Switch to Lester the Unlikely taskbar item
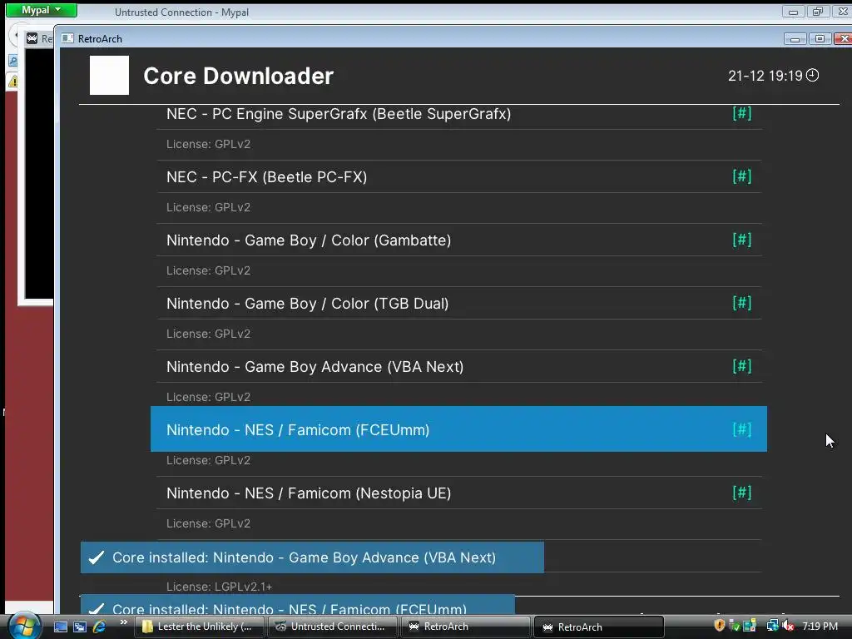The height and width of the screenshot is (639, 852). coord(200,627)
